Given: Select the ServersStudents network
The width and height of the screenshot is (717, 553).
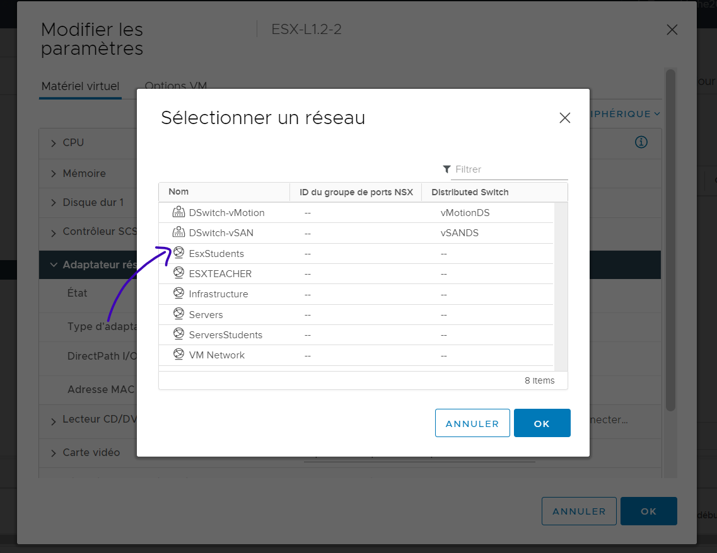Looking at the screenshot, I should pos(356,334).
